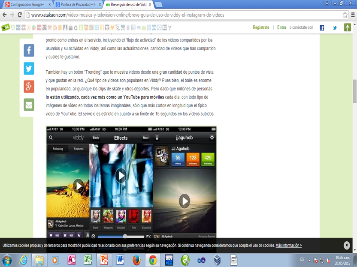Open Microsoft Word from taskbar

120,260
